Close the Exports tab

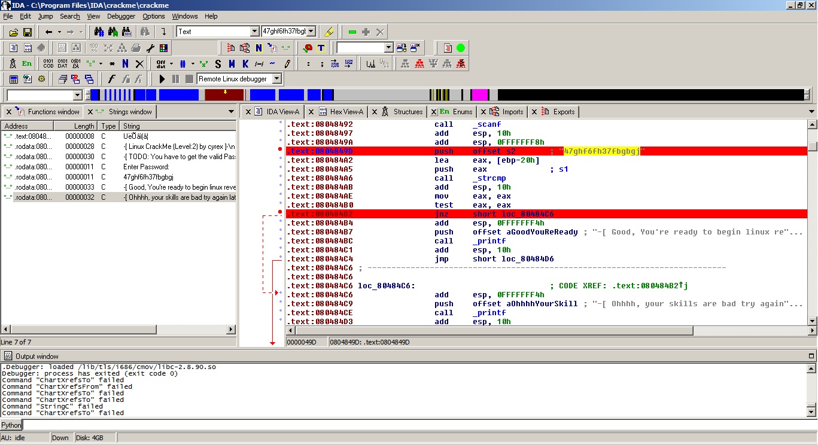click(534, 112)
